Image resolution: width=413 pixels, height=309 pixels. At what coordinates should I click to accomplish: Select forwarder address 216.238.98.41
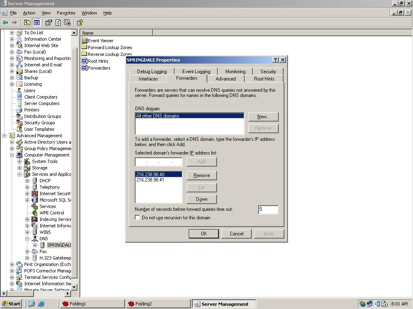coord(150,180)
